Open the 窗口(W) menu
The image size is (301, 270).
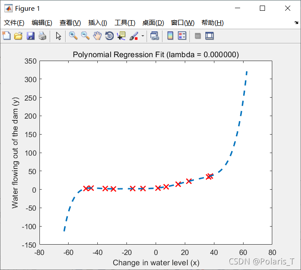click(x=183, y=23)
